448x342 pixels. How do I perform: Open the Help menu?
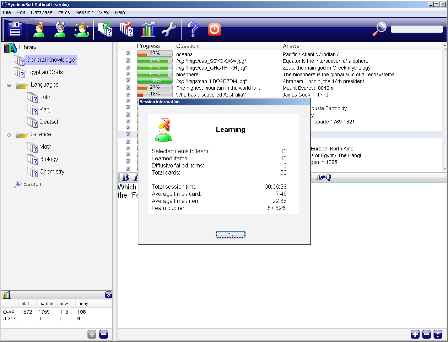[120, 12]
